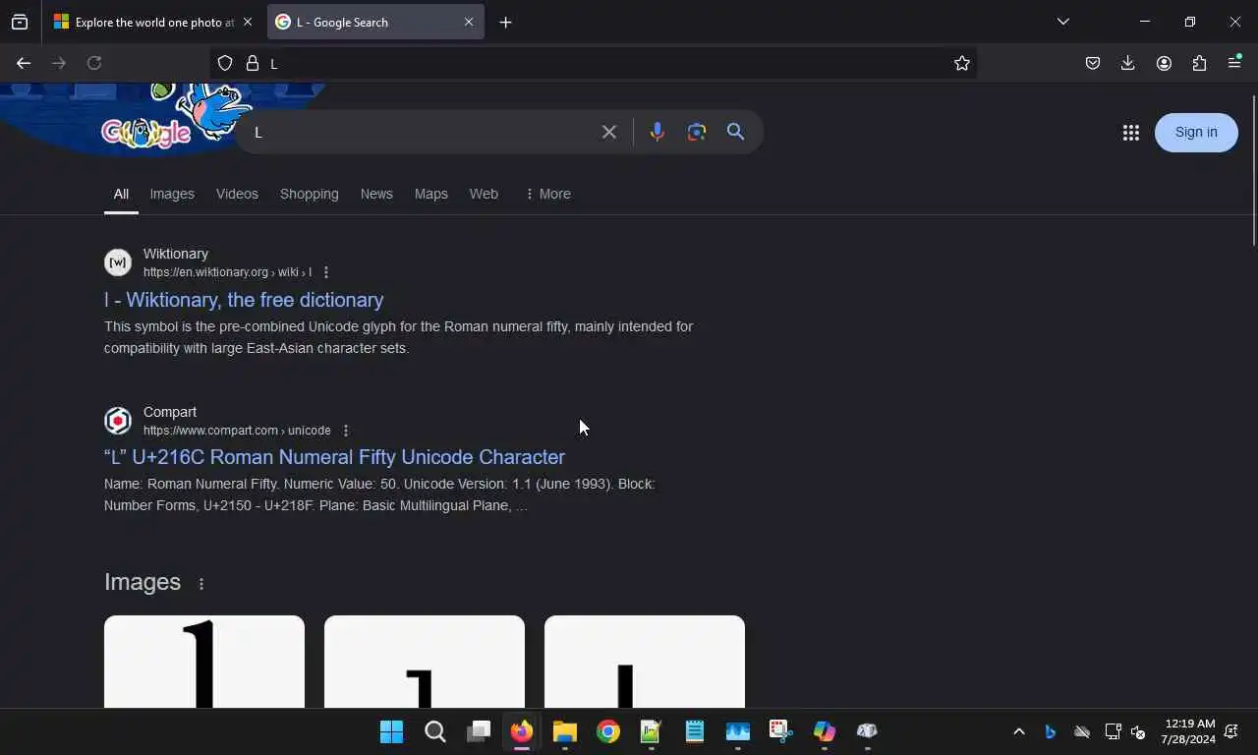Open a new tab
The height and width of the screenshot is (755, 1258).
click(505, 22)
